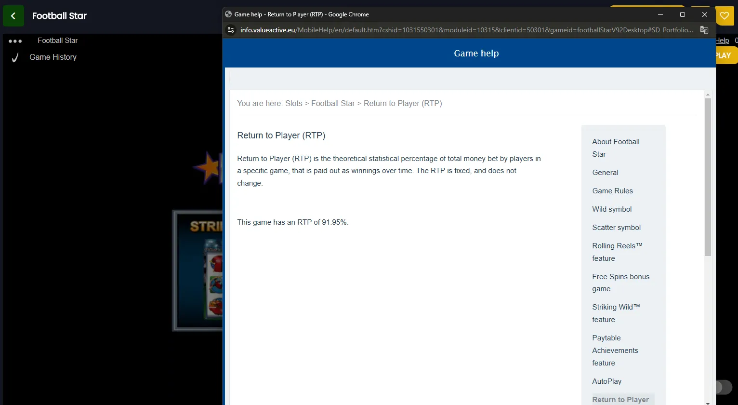The height and width of the screenshot is (405, 738).
Task: Go back with the green arrow button
Action: click(x=13, y=16)
